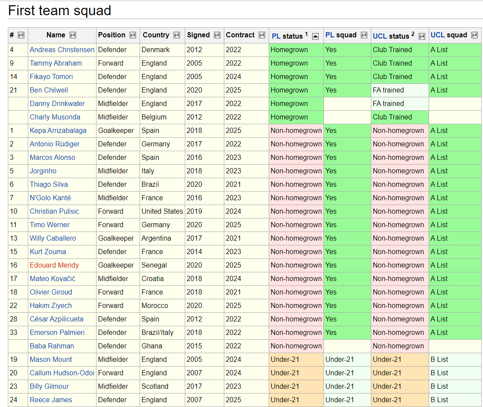Open Antonio Rüdiger's page

54,144
